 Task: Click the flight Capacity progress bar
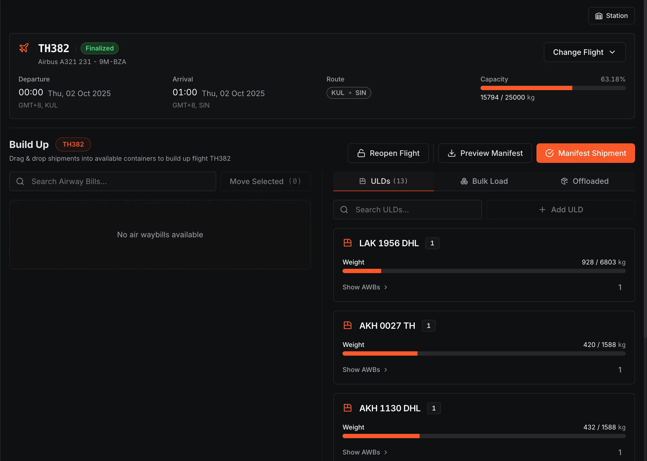click(x=552, y=88)
